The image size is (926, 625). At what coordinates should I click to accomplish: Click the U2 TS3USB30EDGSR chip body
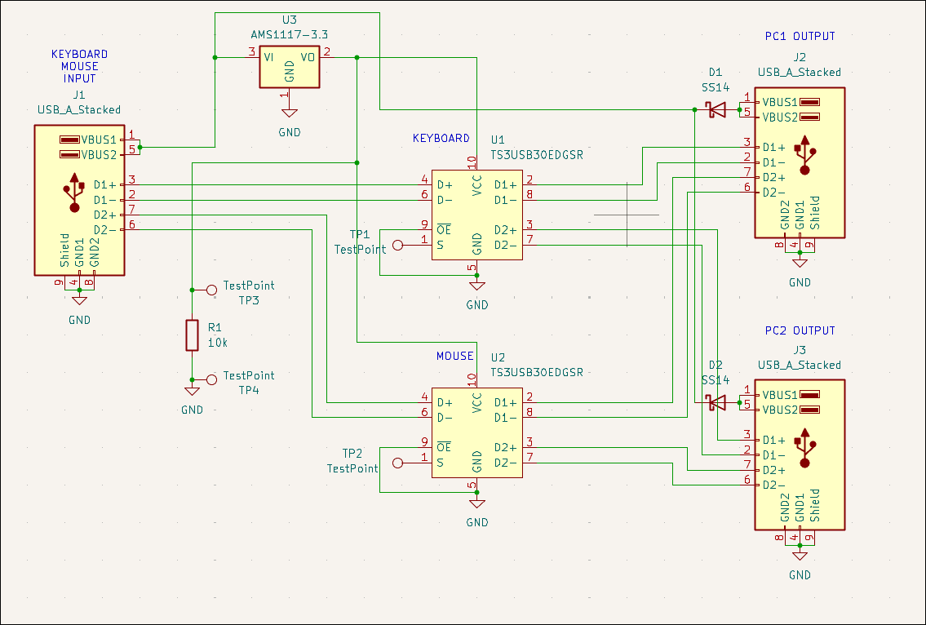(x=477, y=432)
